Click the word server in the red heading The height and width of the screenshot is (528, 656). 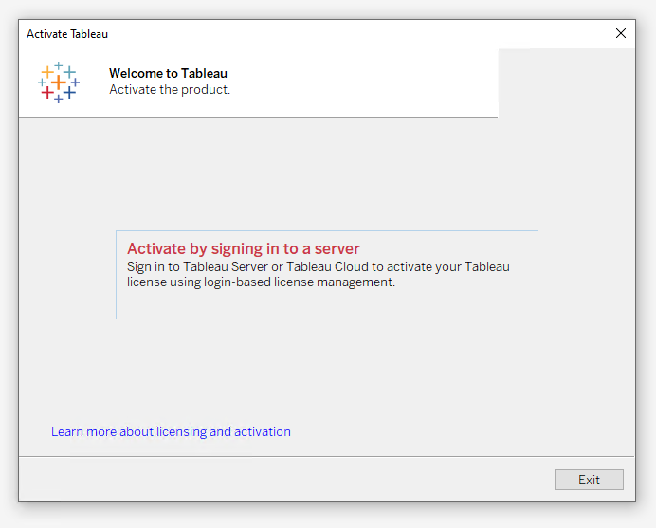337,248
